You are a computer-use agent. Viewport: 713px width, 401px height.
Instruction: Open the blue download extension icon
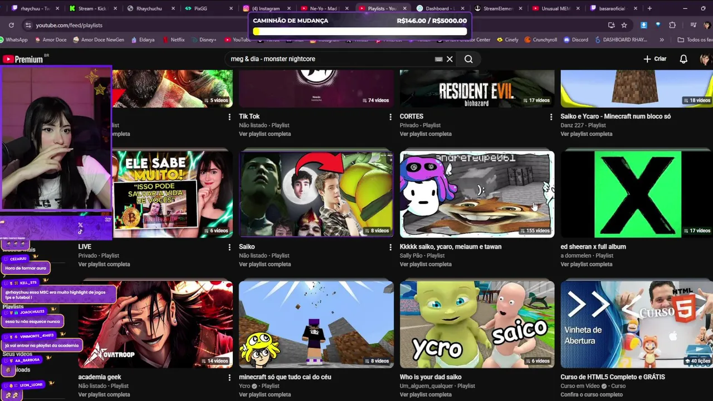pyautogui.click(x=644, y=25)
